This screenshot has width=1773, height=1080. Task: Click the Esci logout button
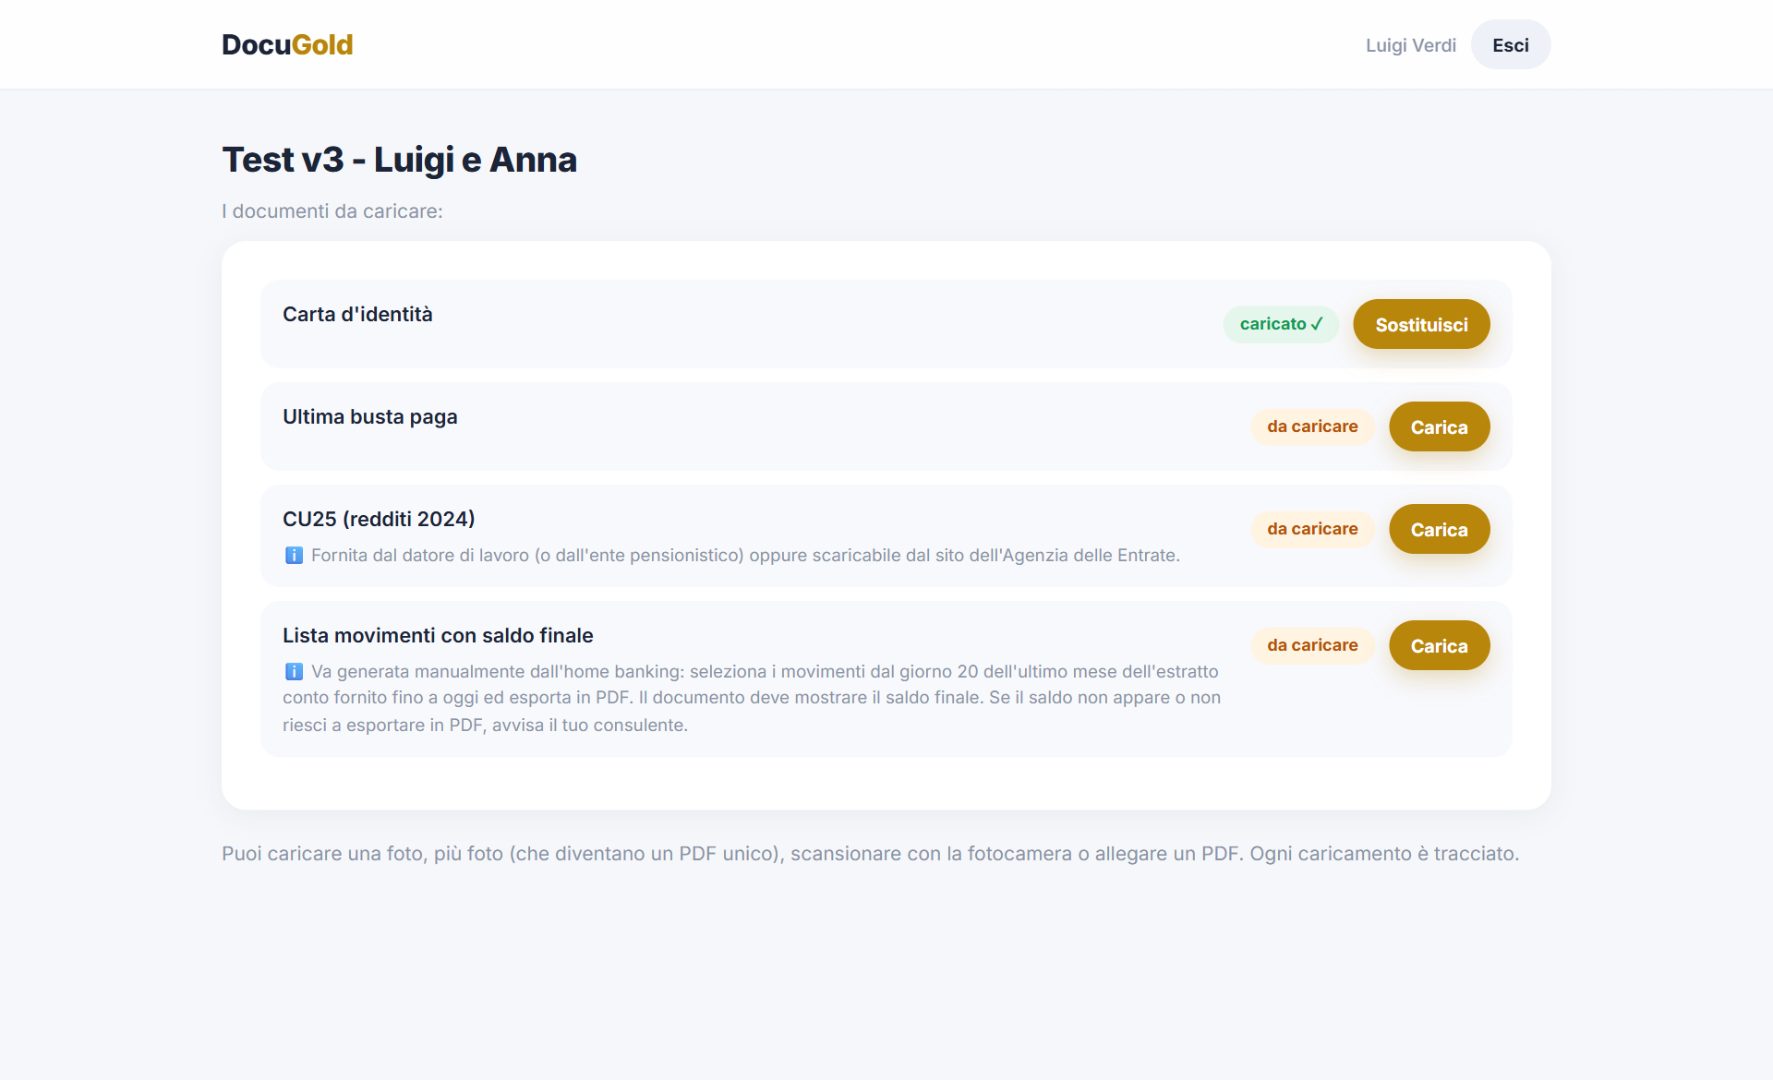click(x=1511, y=44)
